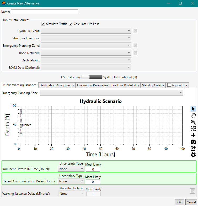The height and width of the screenshot is (206, 198).
Task: Switch to Public Warning Issuance tab
Action: 20,85
